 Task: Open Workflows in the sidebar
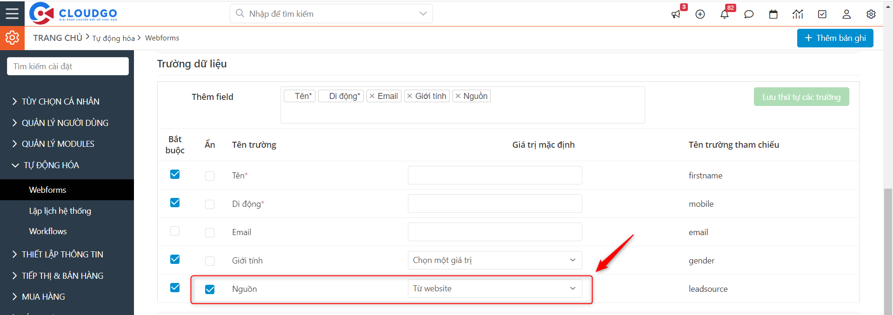(48, 231)
